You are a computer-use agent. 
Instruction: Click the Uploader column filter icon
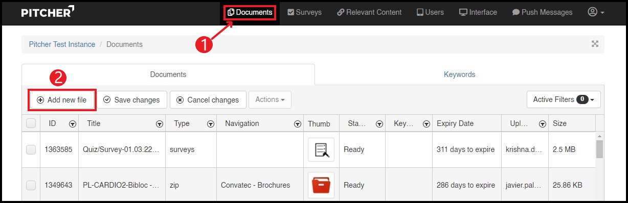[542, 123]
